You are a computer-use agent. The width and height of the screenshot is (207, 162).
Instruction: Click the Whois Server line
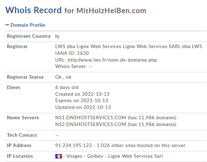[74, 67]
